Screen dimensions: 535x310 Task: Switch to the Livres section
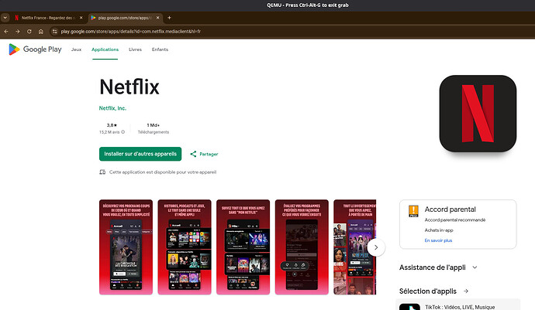(135, 49)
